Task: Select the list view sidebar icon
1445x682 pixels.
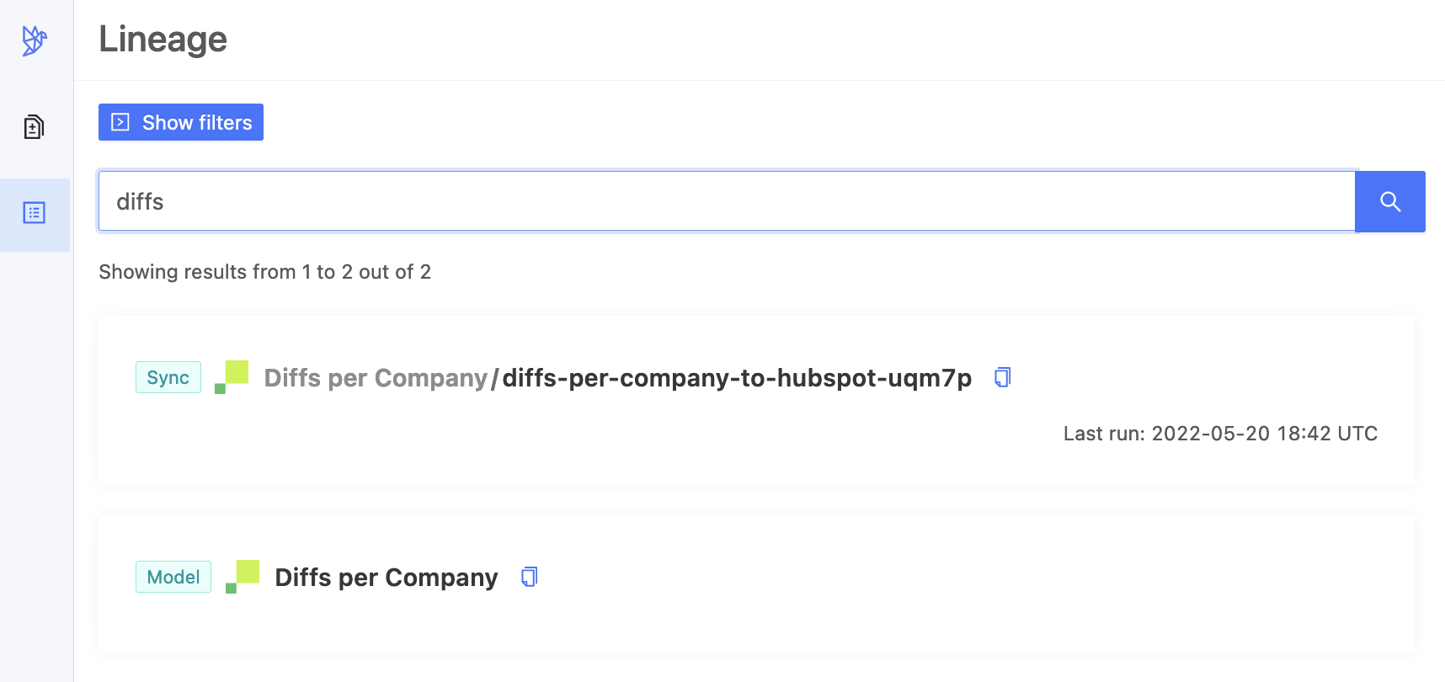Action: point(35,213)
